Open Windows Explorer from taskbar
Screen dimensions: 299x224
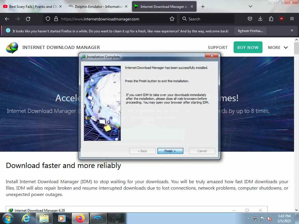click(44, 218)
